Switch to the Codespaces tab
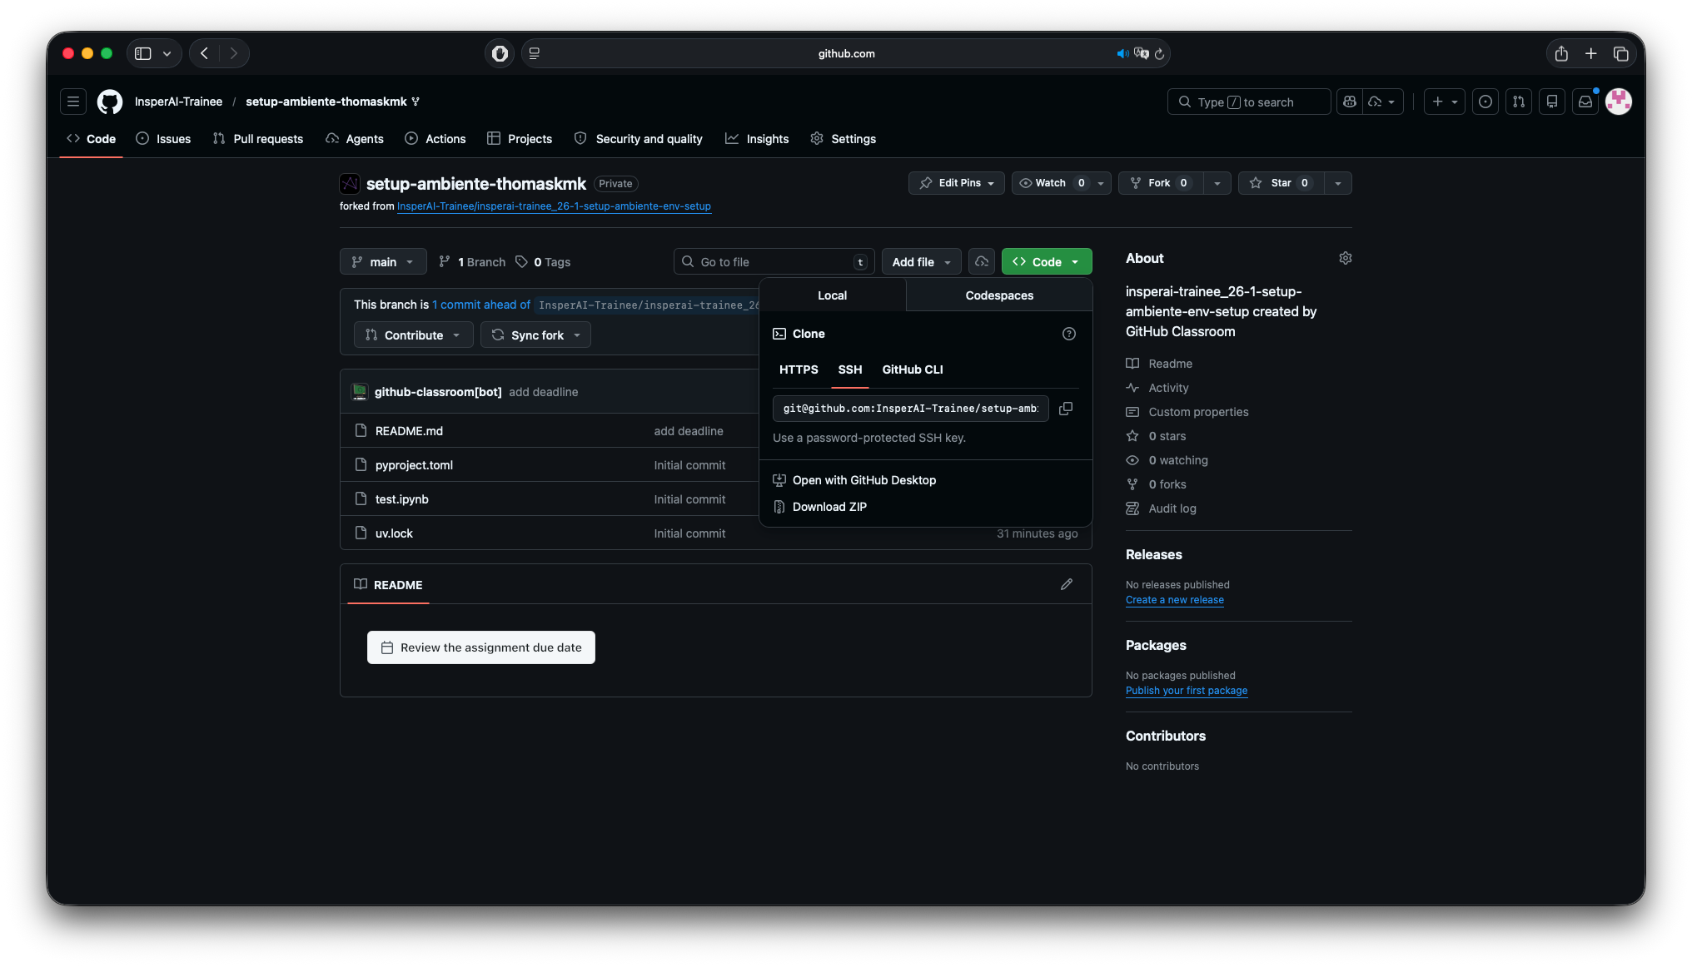 tap(999, 295)
